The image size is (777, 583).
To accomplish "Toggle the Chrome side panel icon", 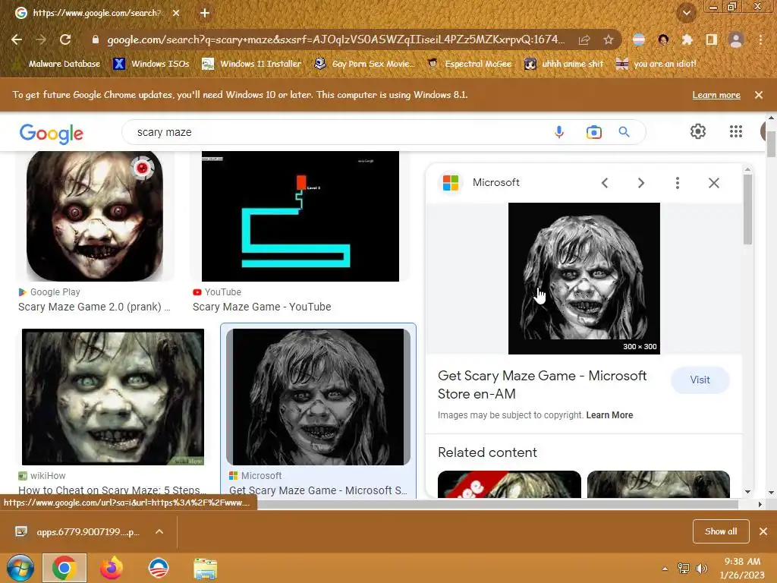I will [711, 39].
